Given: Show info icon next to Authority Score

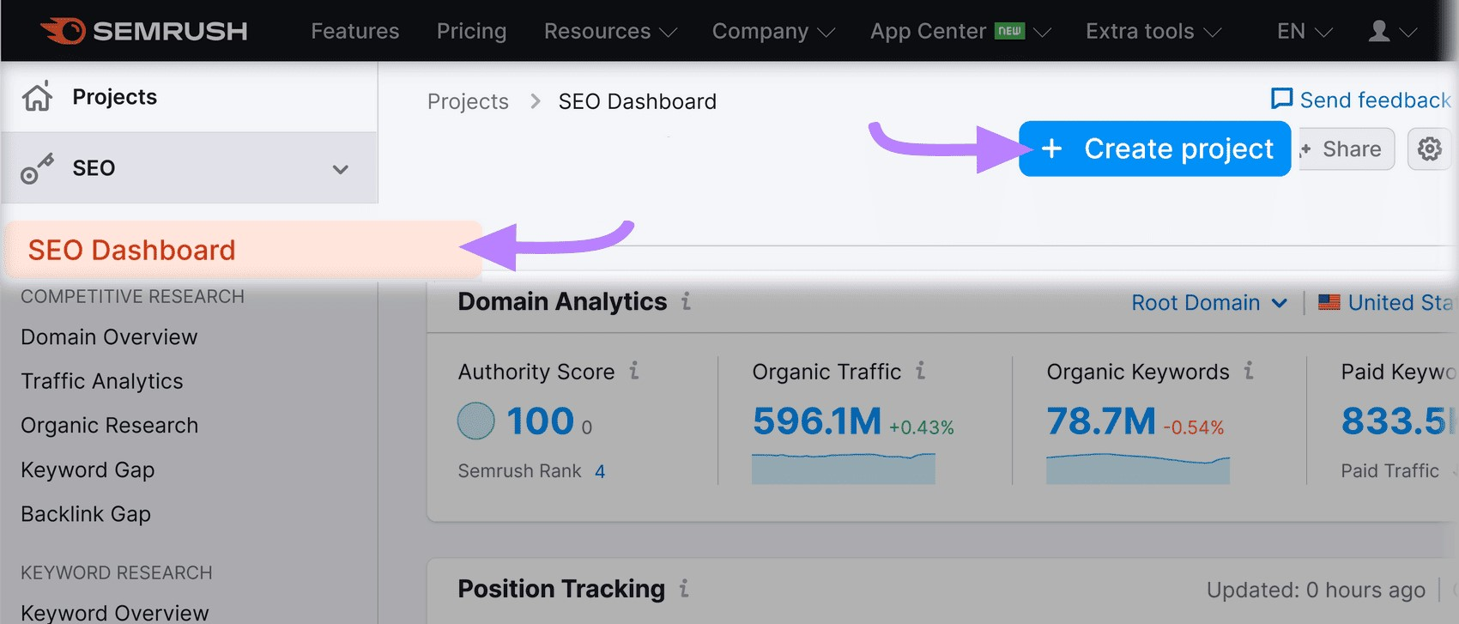Looking at the screenshot, I should pos(634,370).
